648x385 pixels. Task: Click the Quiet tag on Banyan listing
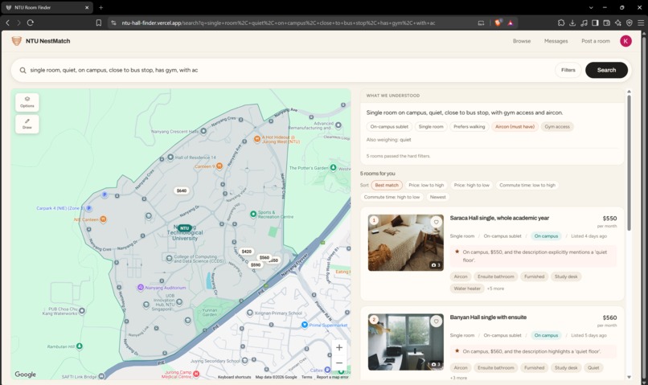593,367
